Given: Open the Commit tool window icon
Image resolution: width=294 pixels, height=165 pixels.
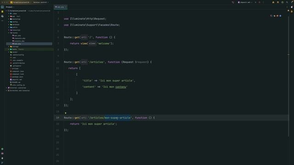Looking at the screenshot, I should click(2, 11).
